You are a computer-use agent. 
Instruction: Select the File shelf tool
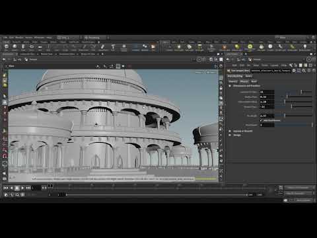pos(153,47)
